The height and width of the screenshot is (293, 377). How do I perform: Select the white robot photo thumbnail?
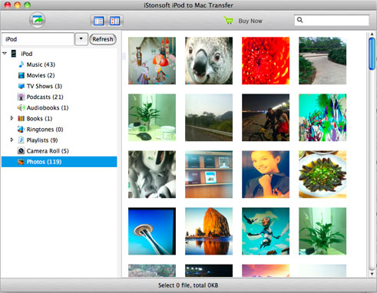(x=152, y=174)
